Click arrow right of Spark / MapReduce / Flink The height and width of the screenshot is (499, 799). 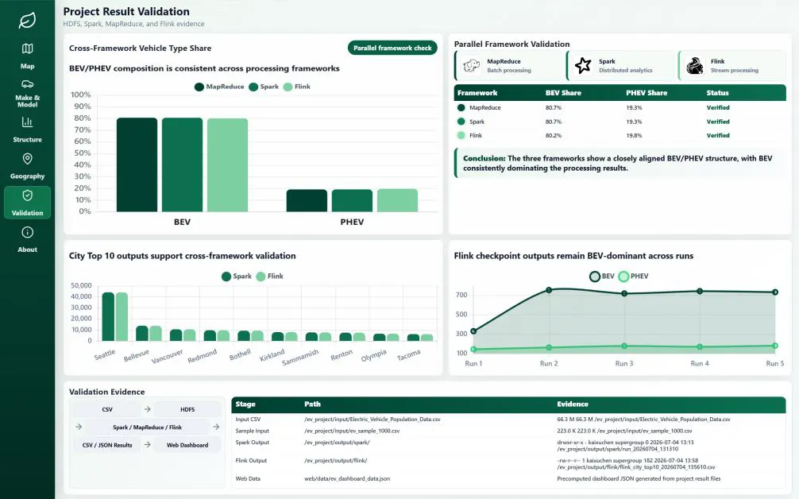(x=216, y=427)
